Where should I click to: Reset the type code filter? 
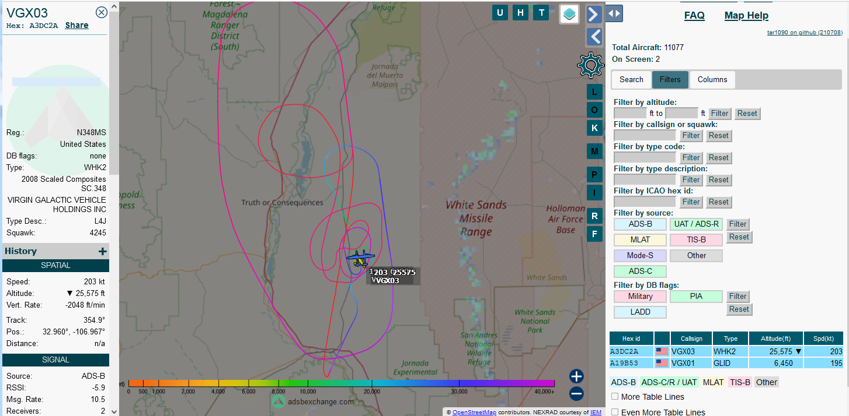(x=719, y=158)
